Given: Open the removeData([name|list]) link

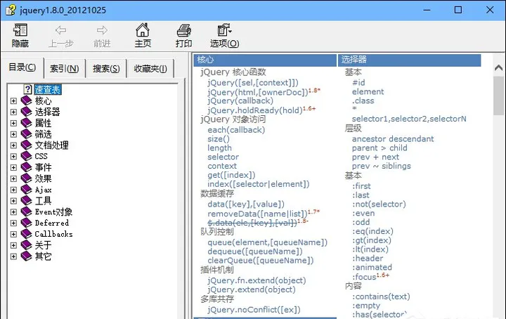Looking at the screenshot, I should click(x=257, y=214).
